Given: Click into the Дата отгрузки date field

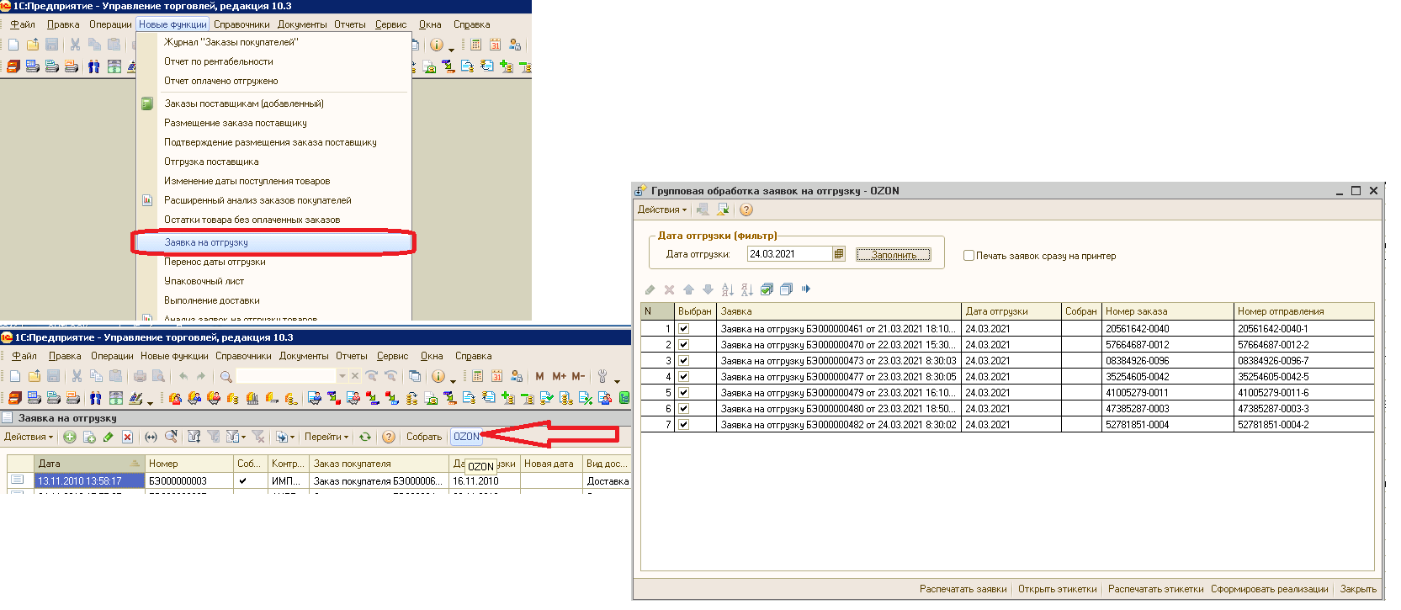Looking at the screenshot, I should coord(788,254).
